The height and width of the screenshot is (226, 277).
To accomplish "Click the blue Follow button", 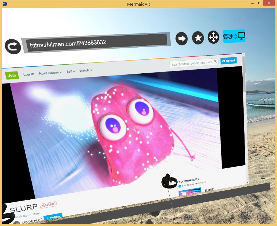I will coord(53,217).
